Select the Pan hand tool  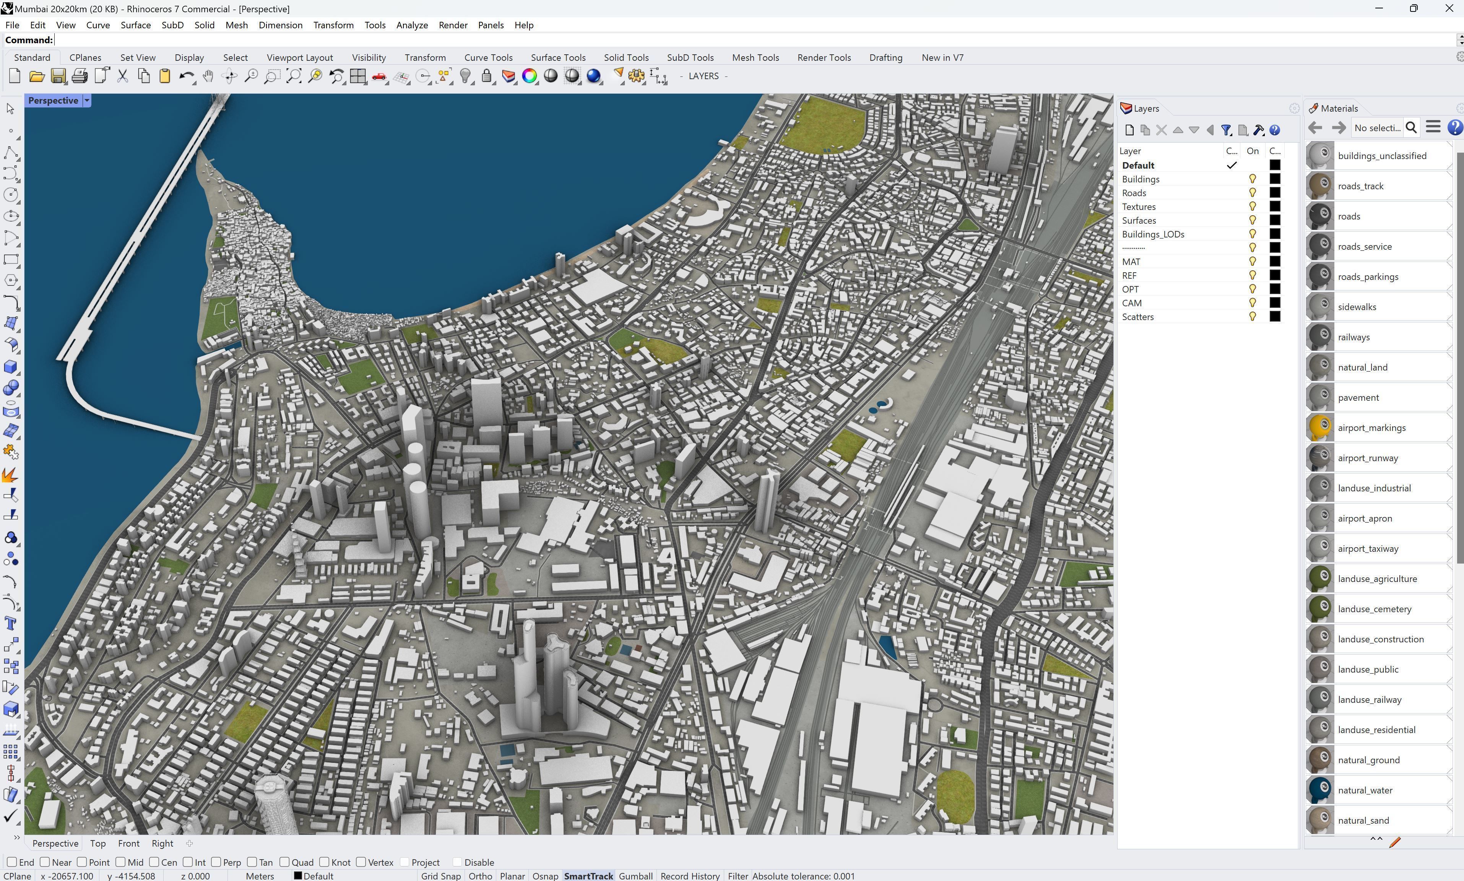(x=208, y=76)
